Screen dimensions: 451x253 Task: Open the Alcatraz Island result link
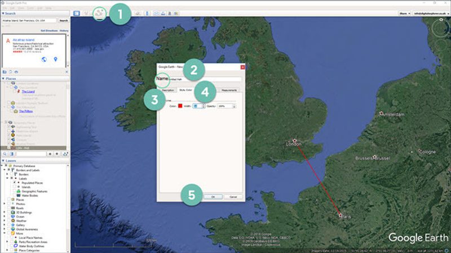(x=24, y=40)
